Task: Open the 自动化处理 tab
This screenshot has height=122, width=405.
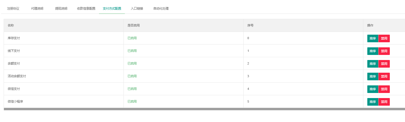Action: pyautogui.click(x=161, y=8)
